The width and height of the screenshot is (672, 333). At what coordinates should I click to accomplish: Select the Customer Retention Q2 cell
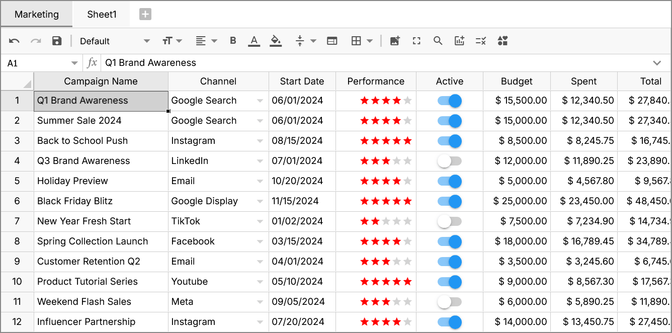101,262
